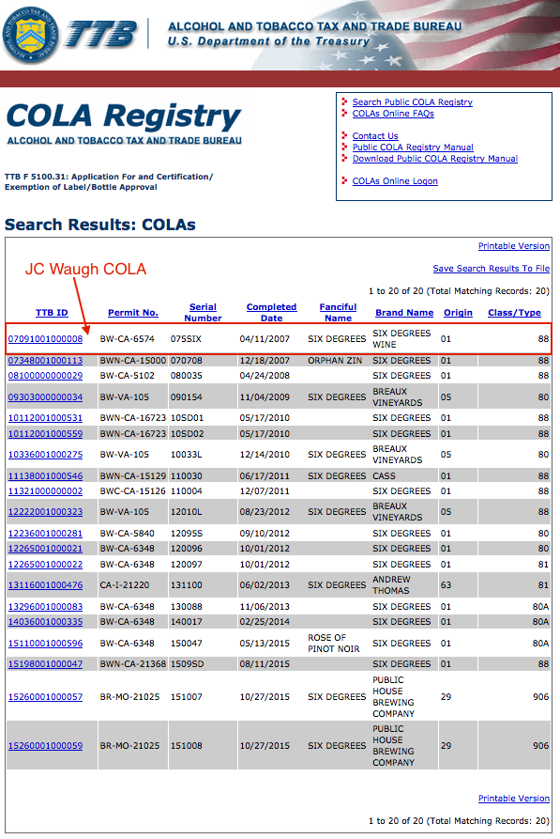The width and height of the screenshot is (560, 839).
Task: Open COLAs Online FAQs link
Action: tap(393, 113)
